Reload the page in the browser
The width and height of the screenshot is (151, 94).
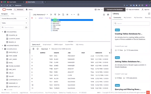pyautogui.click(x=7, y=5)
